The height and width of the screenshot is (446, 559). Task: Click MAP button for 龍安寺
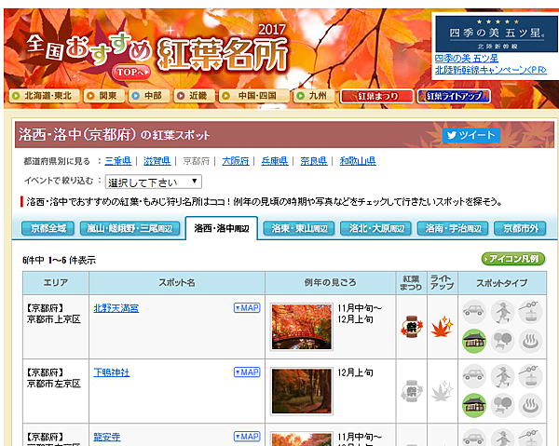(x=247, y=437)
